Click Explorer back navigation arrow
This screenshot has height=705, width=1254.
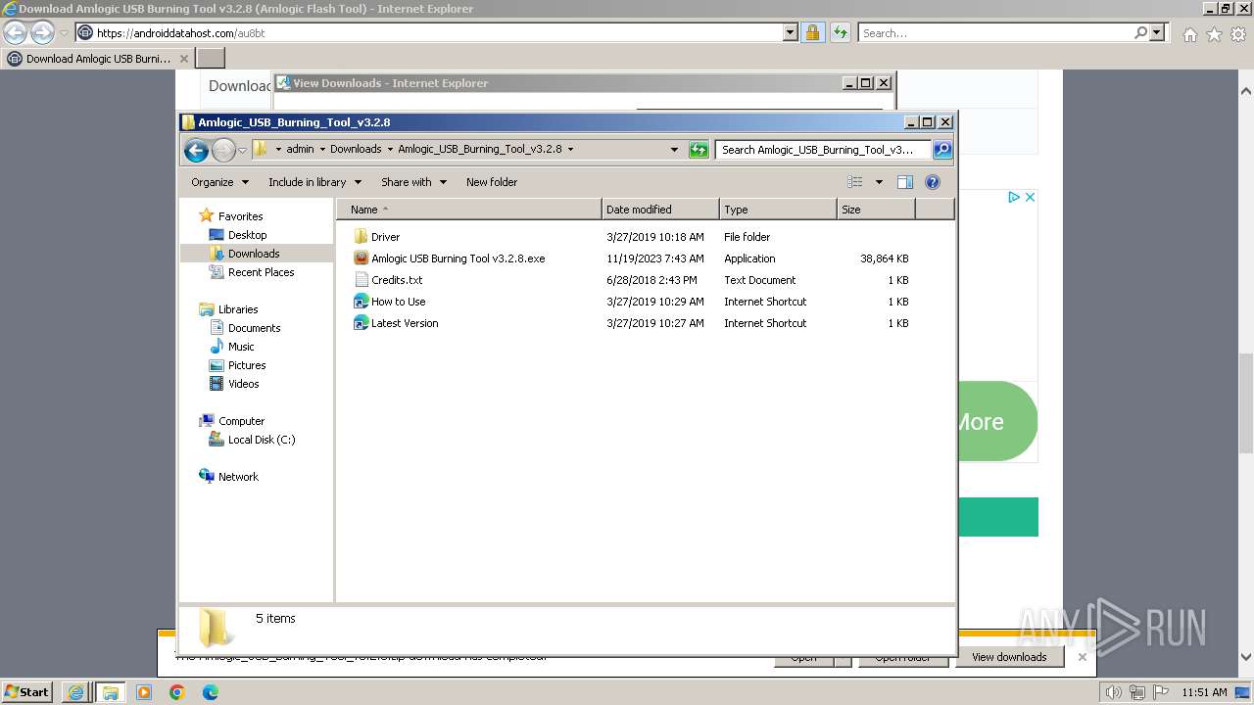[196, 150]
